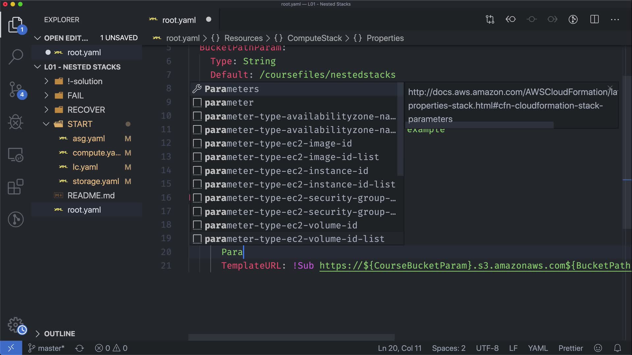Expand the !-solution folder

click(x=85, y=81)
